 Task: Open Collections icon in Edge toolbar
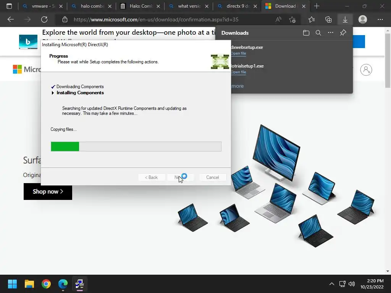(x=328, y=19)
